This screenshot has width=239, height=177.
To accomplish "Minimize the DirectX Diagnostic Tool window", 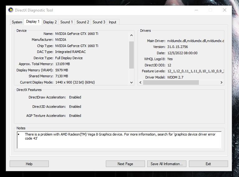I will (196, 10).
